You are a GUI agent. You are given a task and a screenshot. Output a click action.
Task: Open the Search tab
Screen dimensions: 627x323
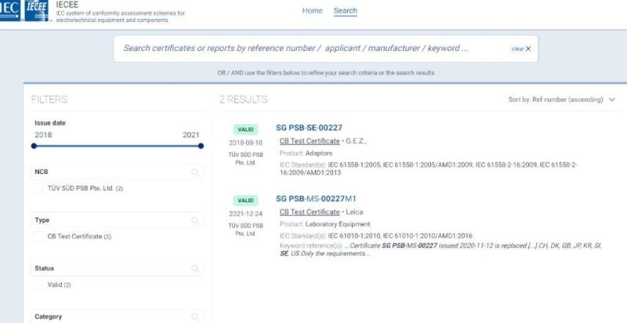[x=345, y=11]
